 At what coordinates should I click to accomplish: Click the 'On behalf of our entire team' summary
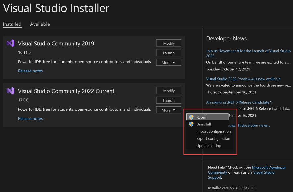point(247,62)
